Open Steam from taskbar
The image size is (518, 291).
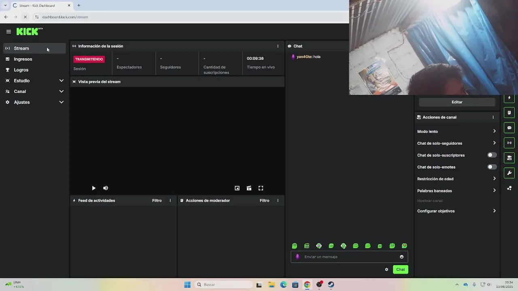tap(331, 285)
